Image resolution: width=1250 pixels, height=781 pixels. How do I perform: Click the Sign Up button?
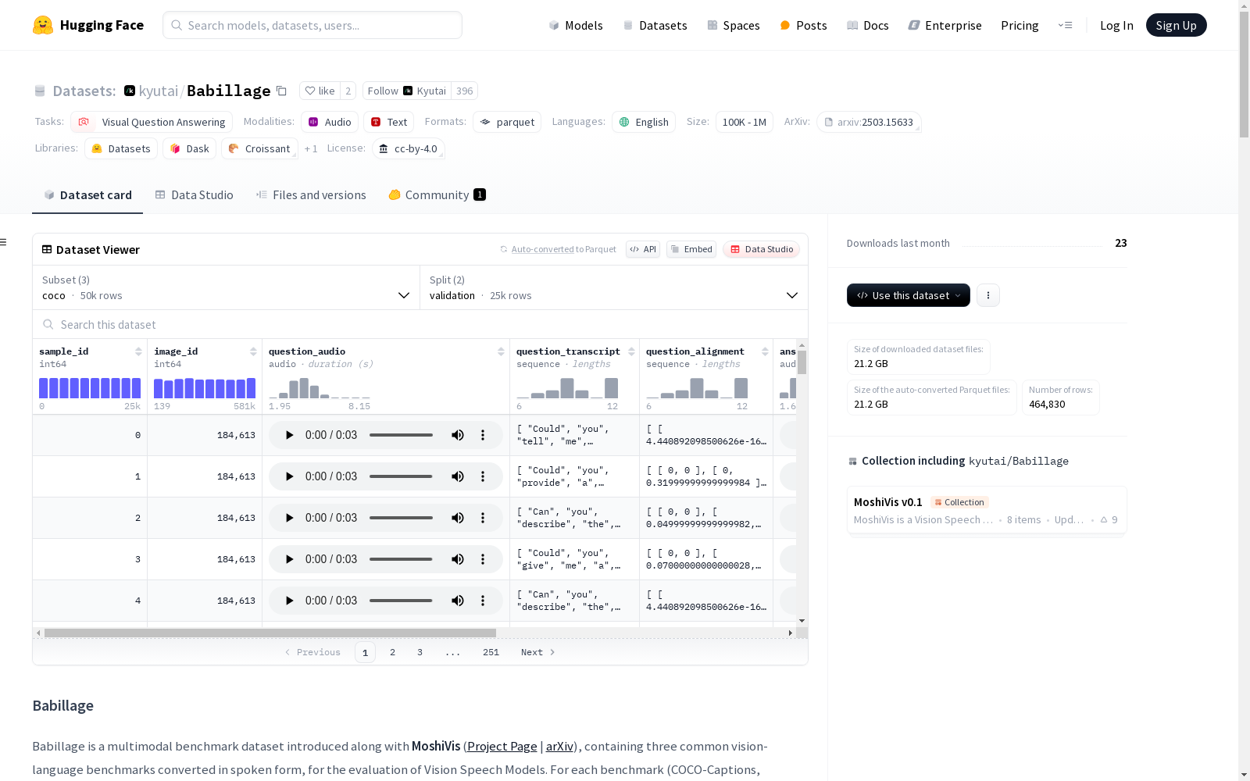point(1177,25)
